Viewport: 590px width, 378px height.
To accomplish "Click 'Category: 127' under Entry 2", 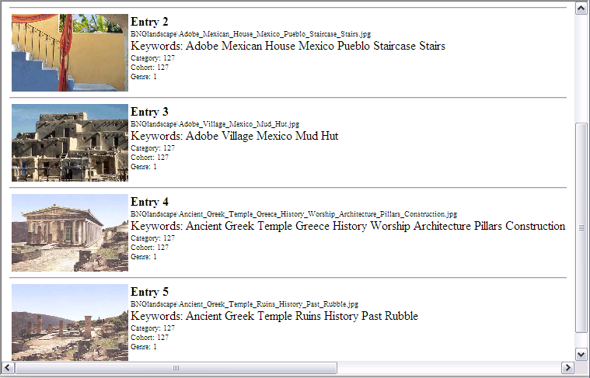I will (x=153, y=58).
